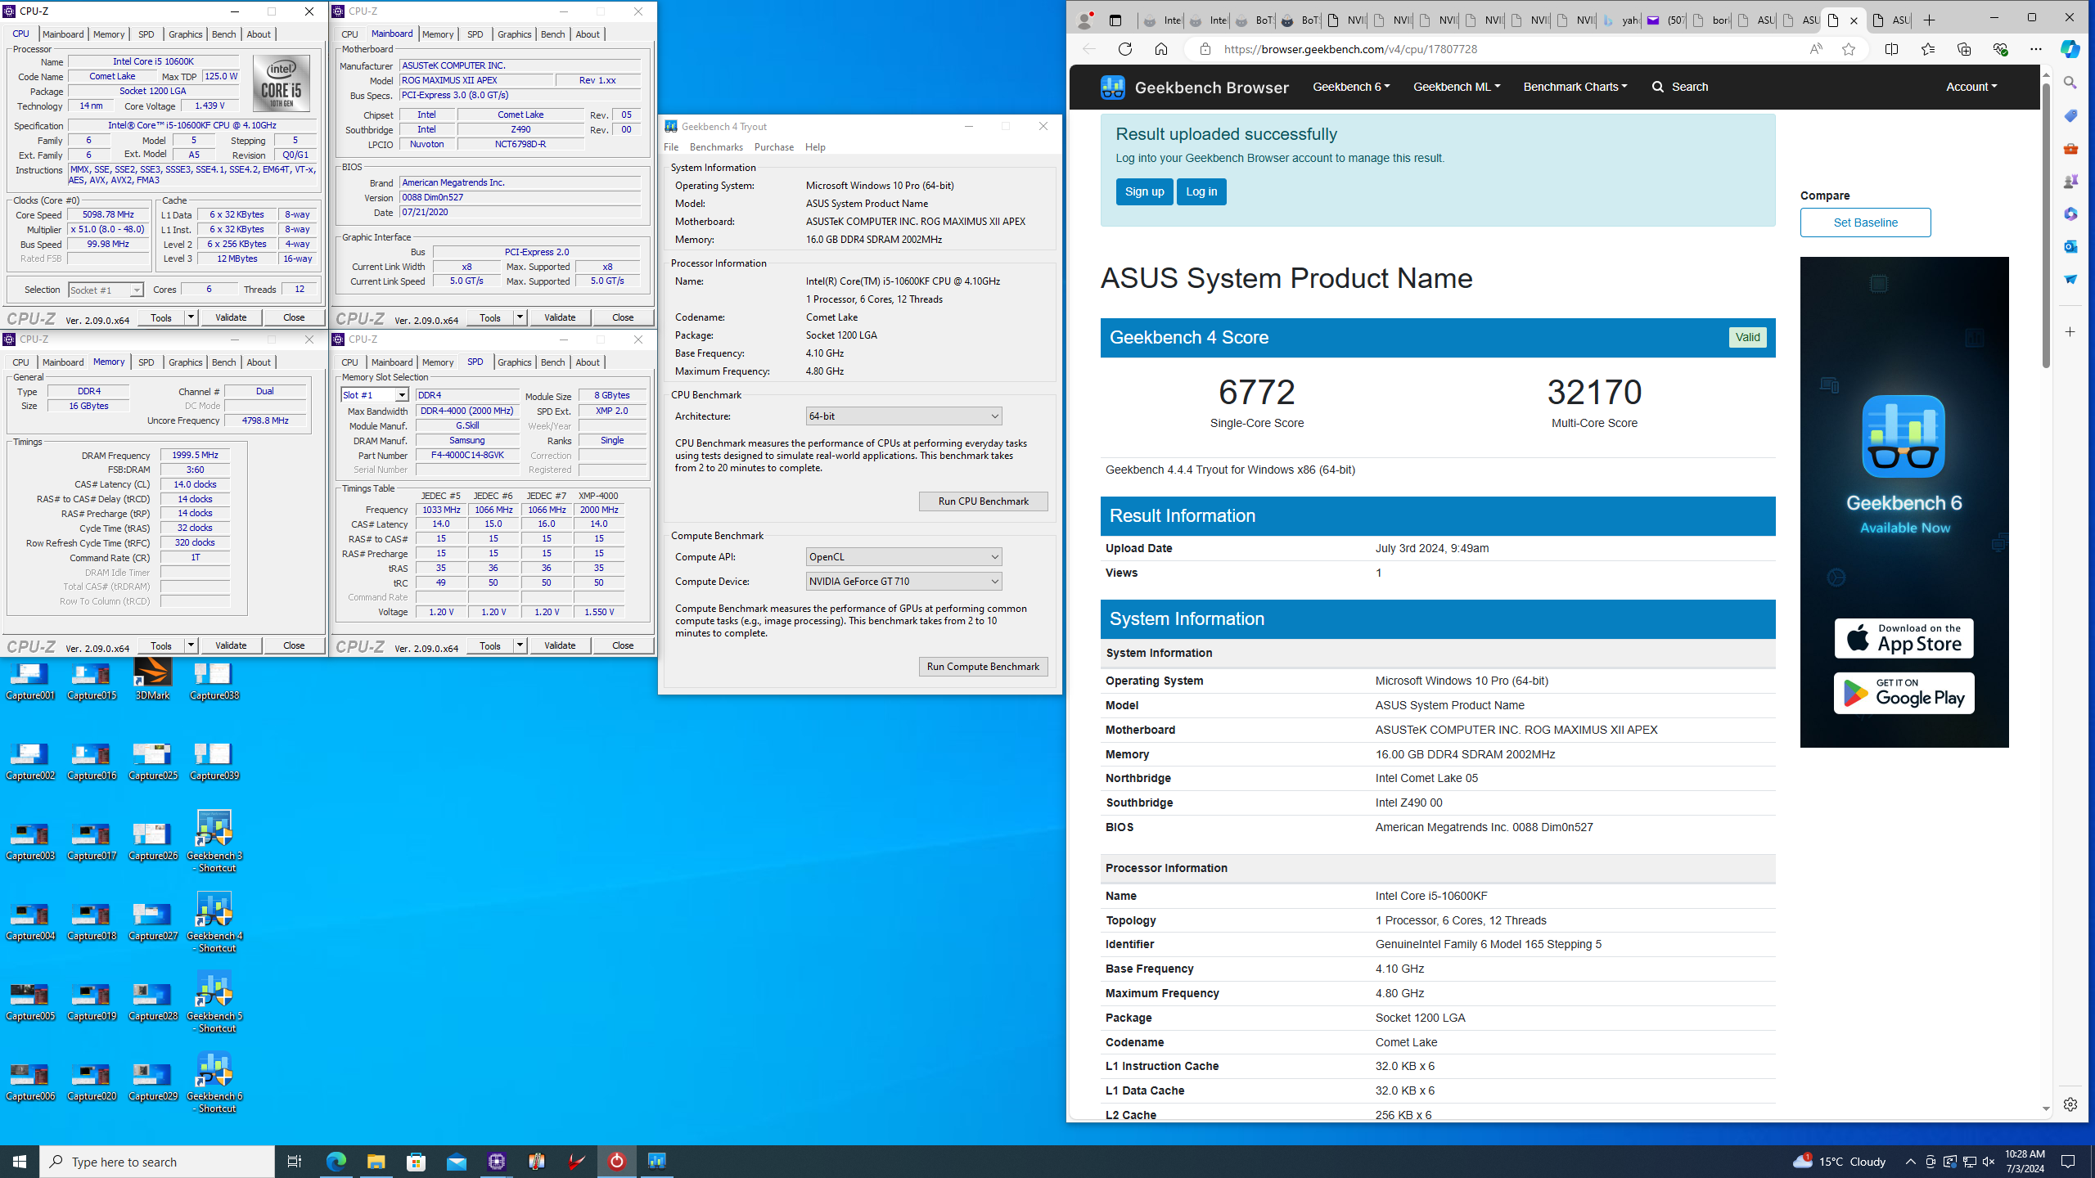Expand Geekbench 6 nav dropdown
This screenshot has height=1178, width=2095.
[1351, 87]
